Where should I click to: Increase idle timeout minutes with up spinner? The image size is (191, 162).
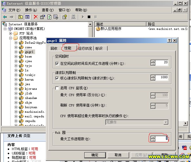pyautogui.click(x=153, y=61)
